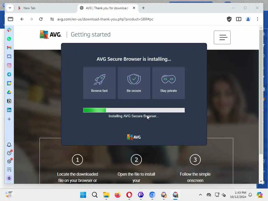Open the weather widget showing 88°
This screenshot has width=268, height=201.
coord(9,194)
